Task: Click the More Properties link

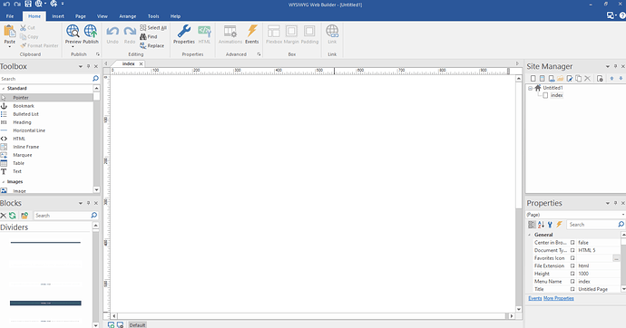Action: point(559,298)
